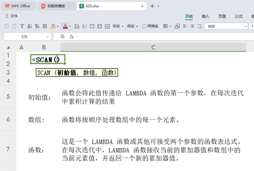Click the cell format table icon
This screenshot has height=171, width=254.
pos(165,26)
